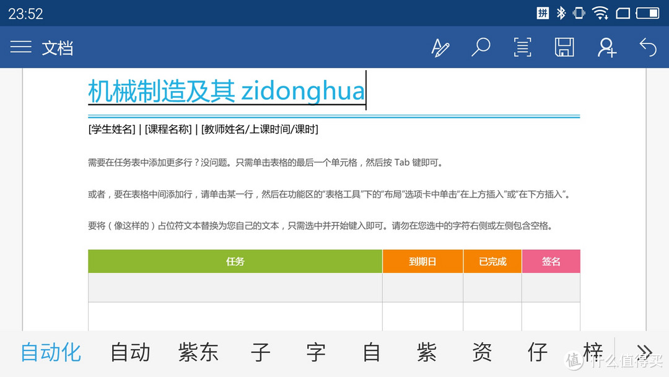This screenshot has height=377, width=669.
Task: Save document with floppy disk icon
Action: (564, 47)
